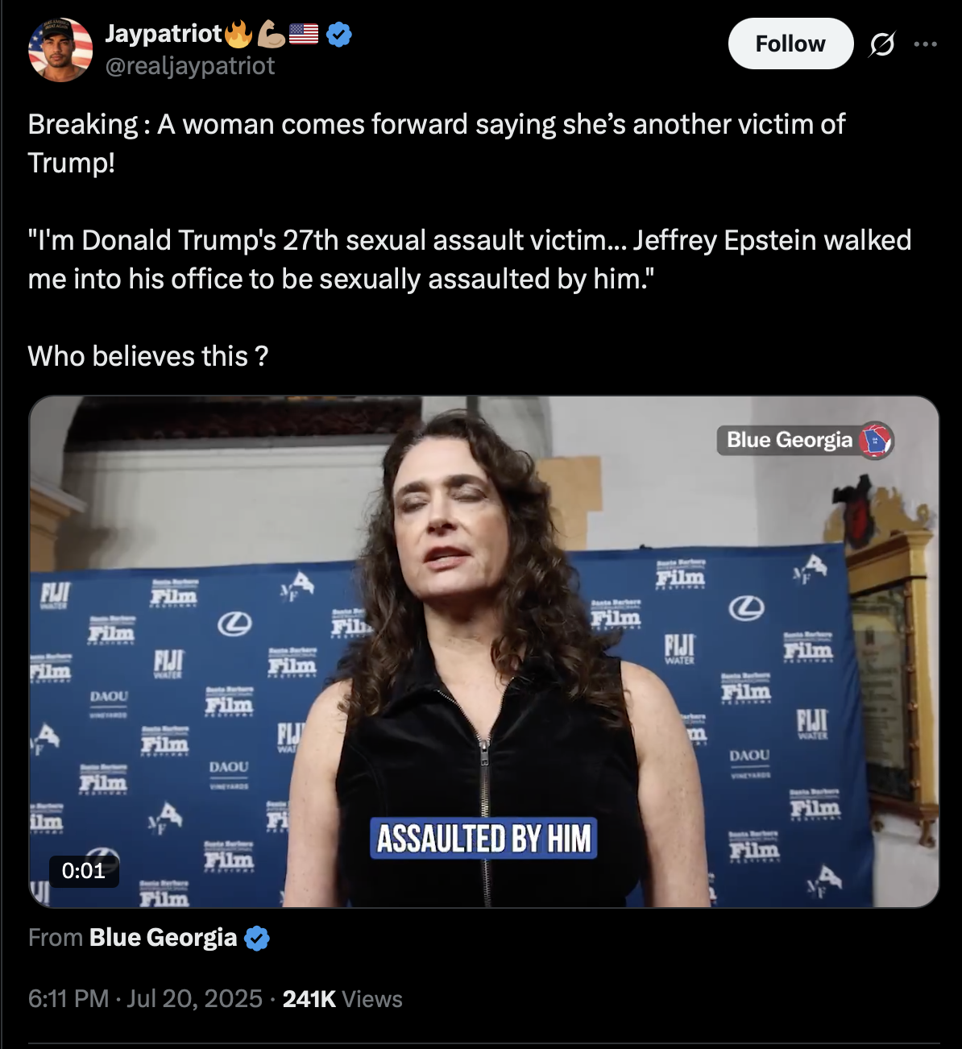Play the embedded video of the woman speaking

(x=484, y=652)
